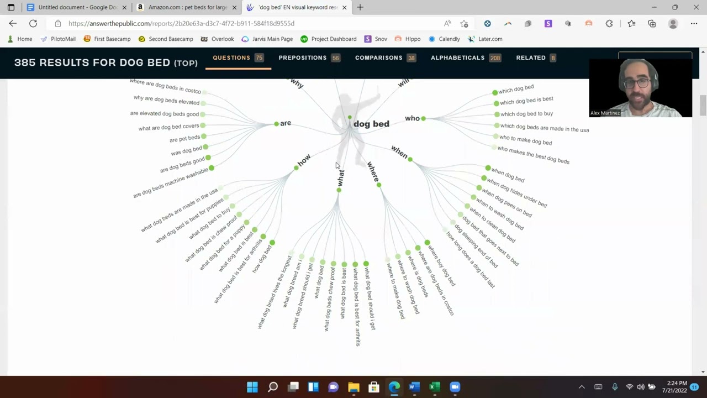The image size is (707, 398).
Task: Open Excel from the taskbar
Action: pyautogui.click(x=435, y=387)
